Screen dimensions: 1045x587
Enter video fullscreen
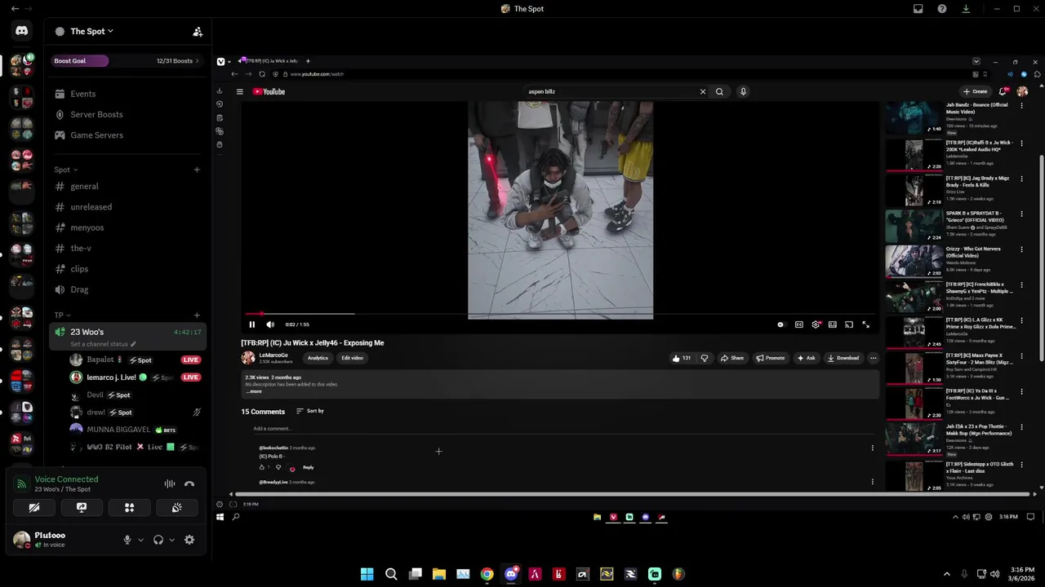click(866, 324)
